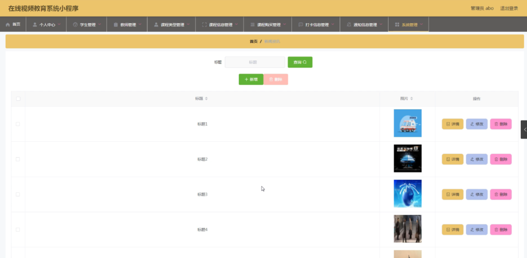Open the 学生管理 menu
527x258 pixels.
click(x=86, y=24)
